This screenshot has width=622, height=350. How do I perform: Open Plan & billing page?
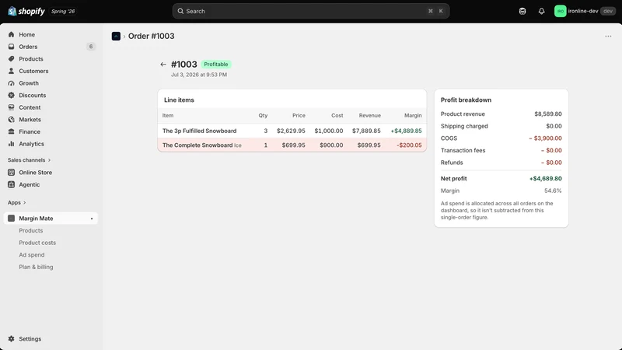pyautogui.click(x=36, y=267)
